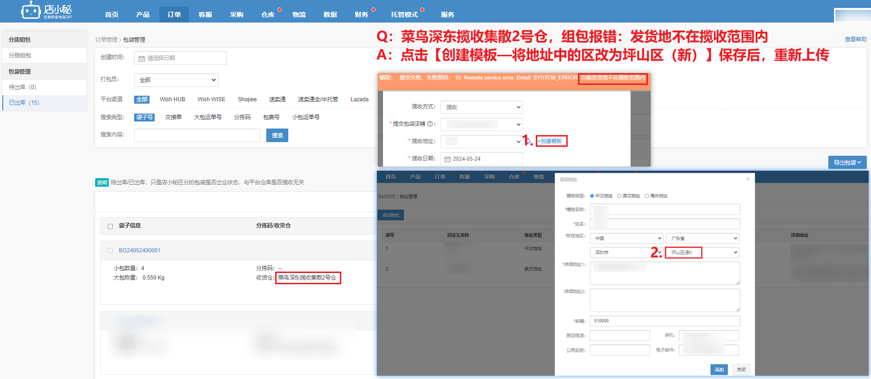Open bag link BG24052400001
Viewport: 871px width, 379px height.
click(x=140, y=250)
